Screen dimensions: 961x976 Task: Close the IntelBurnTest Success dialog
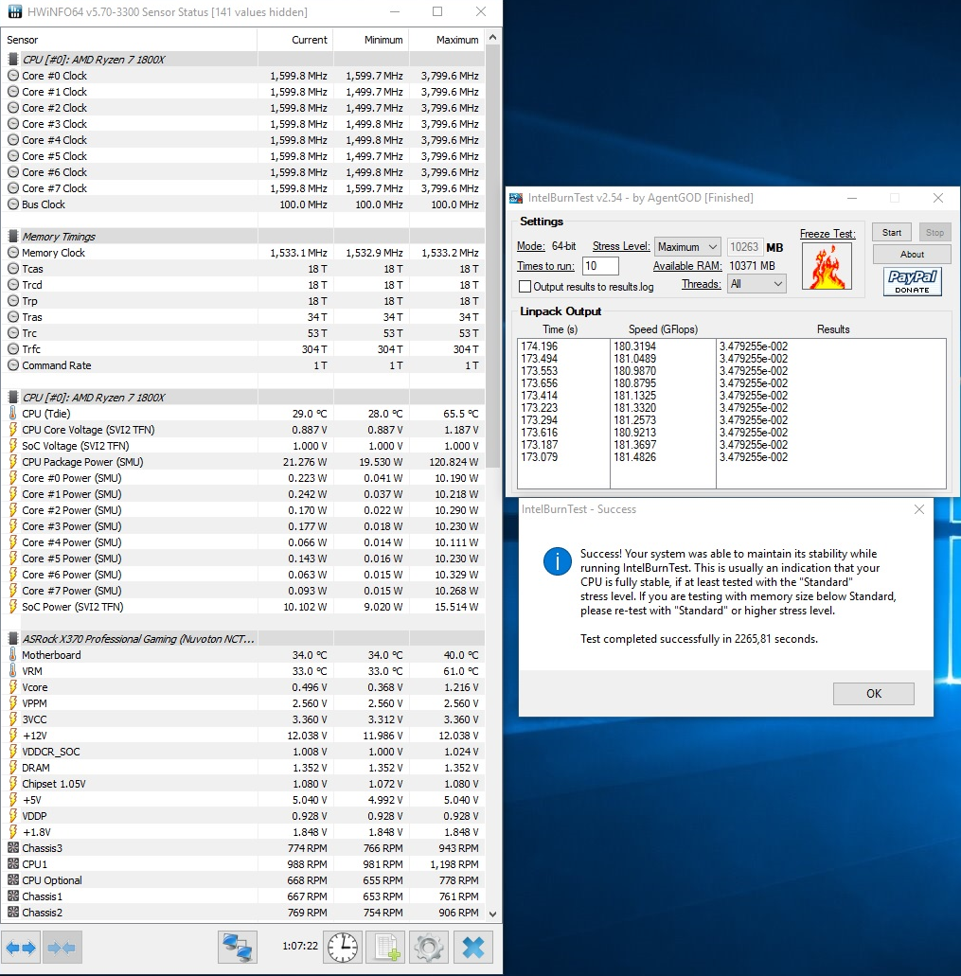coord(918,509)
